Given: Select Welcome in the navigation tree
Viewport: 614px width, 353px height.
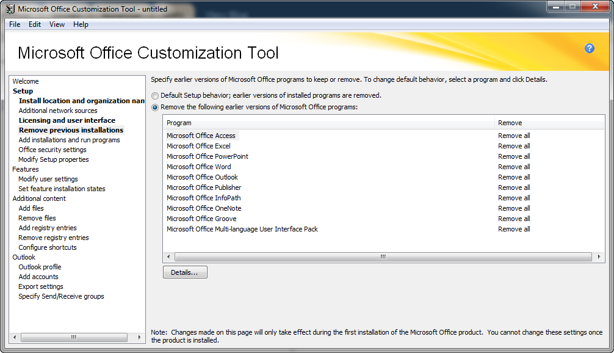Looking at the screenshot, I should pyautogui.click(x=26, y=81).
